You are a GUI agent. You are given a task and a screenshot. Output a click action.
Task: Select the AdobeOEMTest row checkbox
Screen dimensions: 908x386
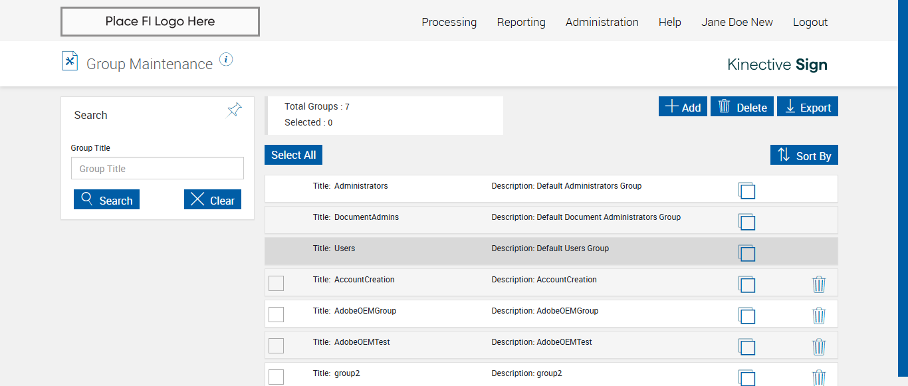click(x=276, y=345)
